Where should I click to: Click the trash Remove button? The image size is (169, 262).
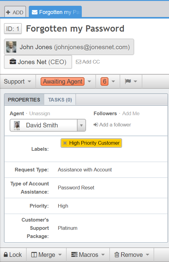pyautogui.click(x=132, y=255)
